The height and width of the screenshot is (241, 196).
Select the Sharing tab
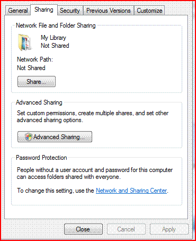point(44,10)
